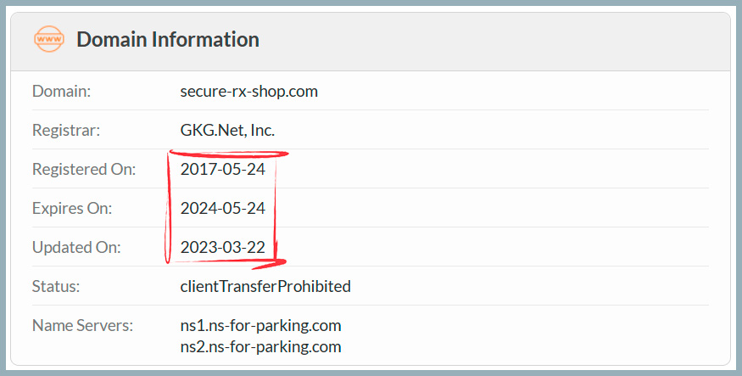Click the Status: field label
This screenshot has width=742, height=376.
pyautogui.click(x=56, y=286)
